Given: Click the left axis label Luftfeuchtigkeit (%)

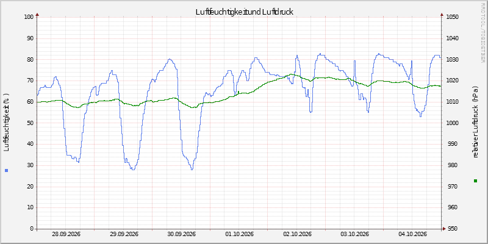Looking at the screenshot, I should (x=7, y=122).
